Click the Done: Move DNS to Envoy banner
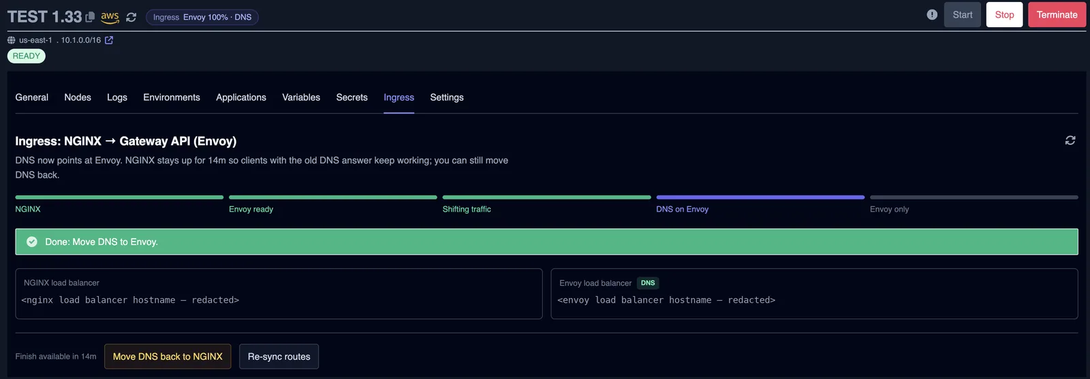 coord(546,242)
